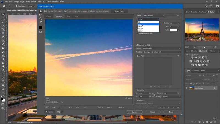The width and height of the screenshot is (220, 124).
Task: Open the Blur value dropdown arrow
Action: click(x=178, y=26)
